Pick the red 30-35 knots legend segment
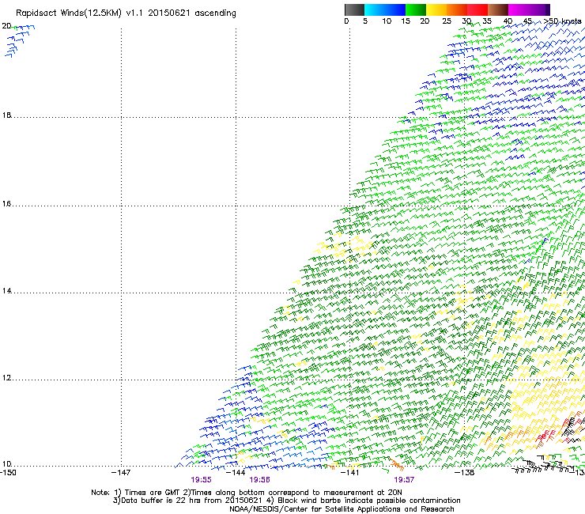585x514 pixels. coord(477,9)
